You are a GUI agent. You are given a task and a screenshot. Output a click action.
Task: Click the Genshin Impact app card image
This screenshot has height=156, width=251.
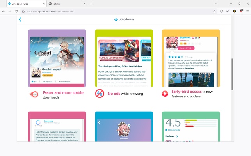pos(57,58)
